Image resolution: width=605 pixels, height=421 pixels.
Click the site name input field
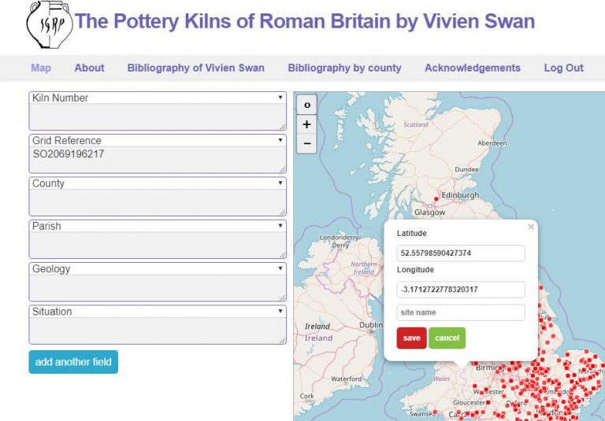(x=461, y=312)
